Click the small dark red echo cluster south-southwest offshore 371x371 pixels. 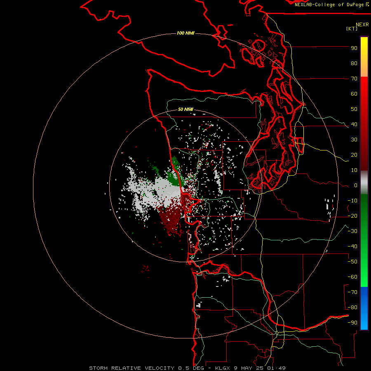click(146, 268)
